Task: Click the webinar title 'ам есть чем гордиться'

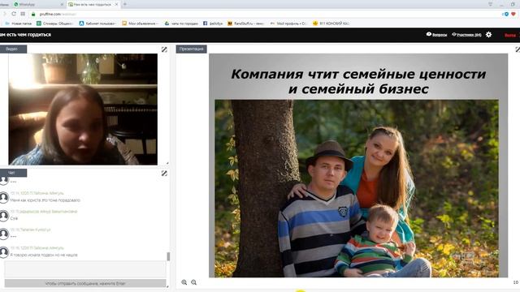Action: [25, 35]
